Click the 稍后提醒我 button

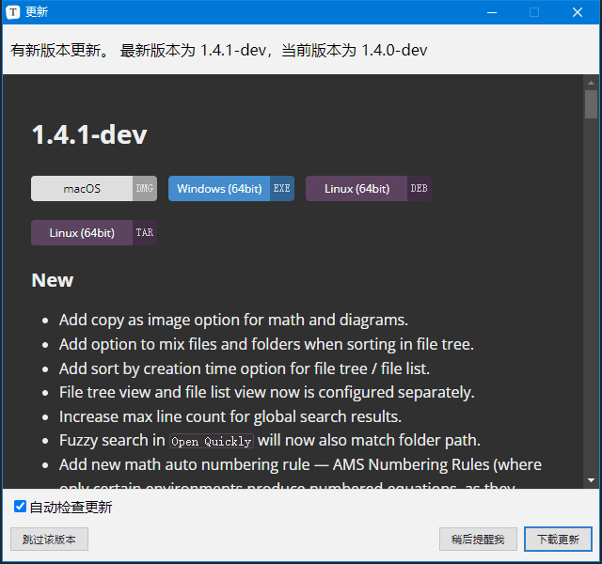click(x=478, y=539)
